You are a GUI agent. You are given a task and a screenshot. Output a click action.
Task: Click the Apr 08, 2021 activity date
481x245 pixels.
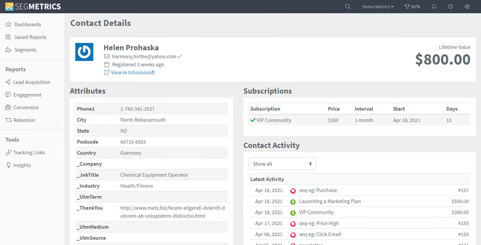269,234
